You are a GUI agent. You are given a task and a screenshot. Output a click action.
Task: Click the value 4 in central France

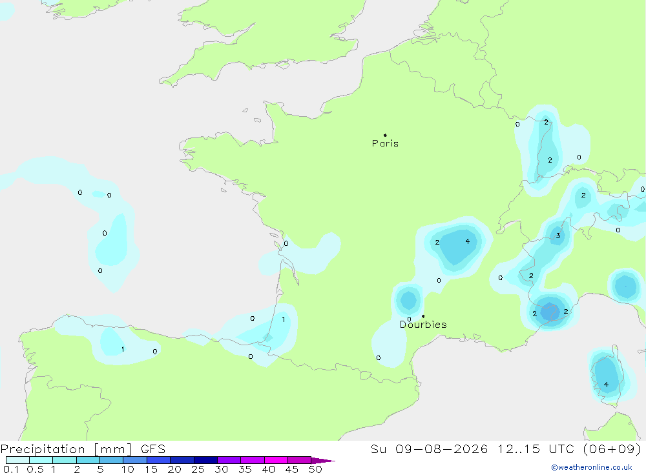[x=467, y=241]
